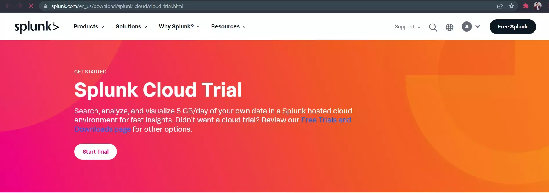Image resolution: width=549 pixels, height=193 pixels.
Task: Go home via the Splunk logo
Action: 37,27
